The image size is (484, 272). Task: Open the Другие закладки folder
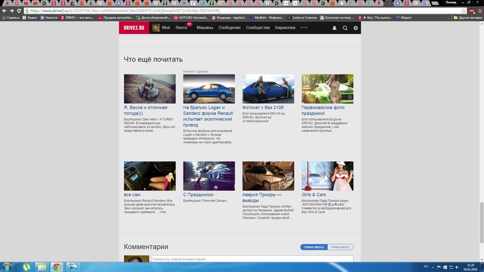468,18
